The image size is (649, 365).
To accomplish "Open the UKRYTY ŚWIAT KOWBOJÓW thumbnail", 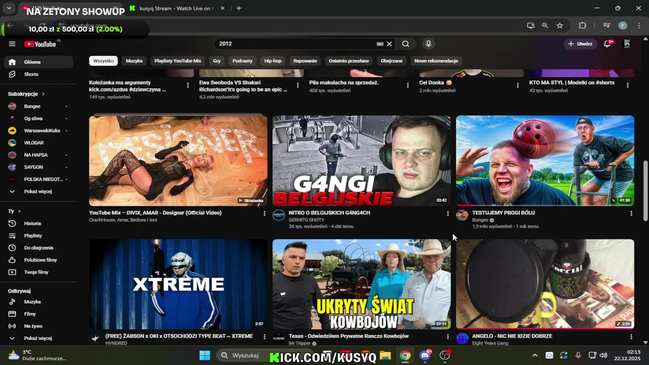I will [x=362, y=284].
